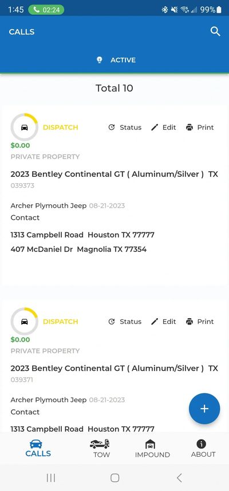Open the Impound garage icon
The width and height of the screenshot is (229, 491).
click(151, 444)
